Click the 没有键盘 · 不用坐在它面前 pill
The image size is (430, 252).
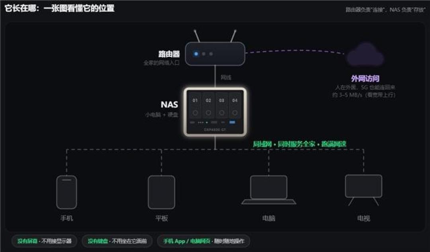pyautogui.click(x=117, y=241)
